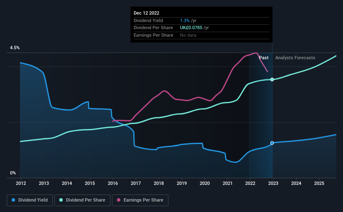Click the '4.5%' y-axis label
Viewport: 343px width, 212px height.
[x=15, y=48]
